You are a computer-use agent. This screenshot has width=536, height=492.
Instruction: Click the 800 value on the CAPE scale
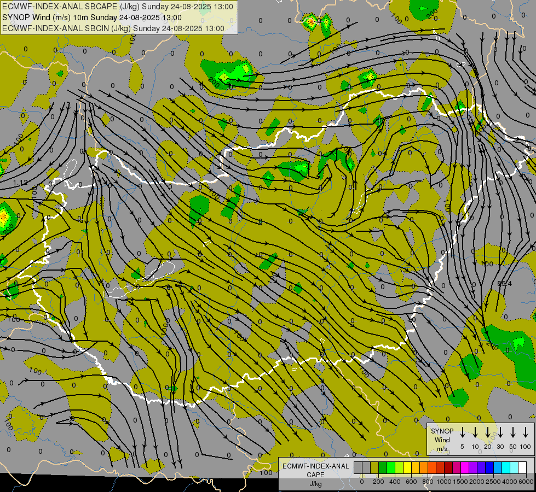pyautogui.click(x=428, y=482)
